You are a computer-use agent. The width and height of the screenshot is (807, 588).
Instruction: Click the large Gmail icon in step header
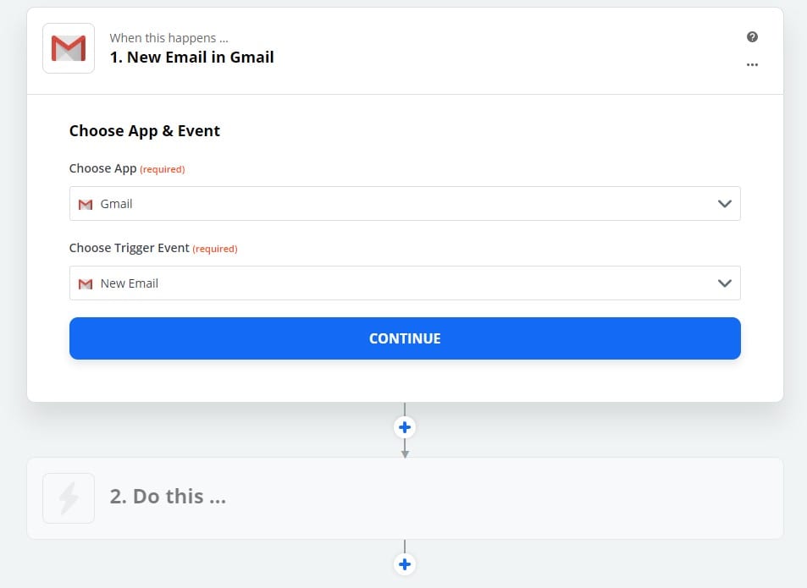tap(69, 48)
